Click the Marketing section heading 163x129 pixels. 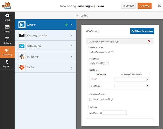coord(82,15)
